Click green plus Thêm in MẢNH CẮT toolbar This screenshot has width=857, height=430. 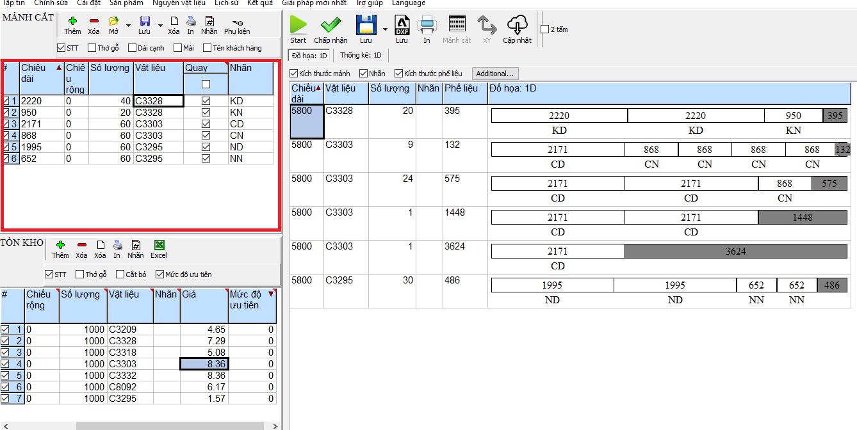[72, 21]
